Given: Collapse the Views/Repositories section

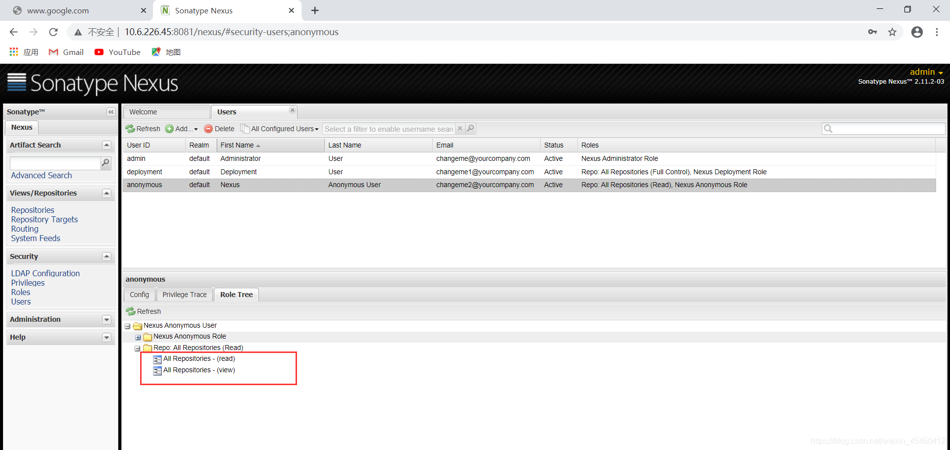Looking at the screenshot, I should [x=106, y=193].
